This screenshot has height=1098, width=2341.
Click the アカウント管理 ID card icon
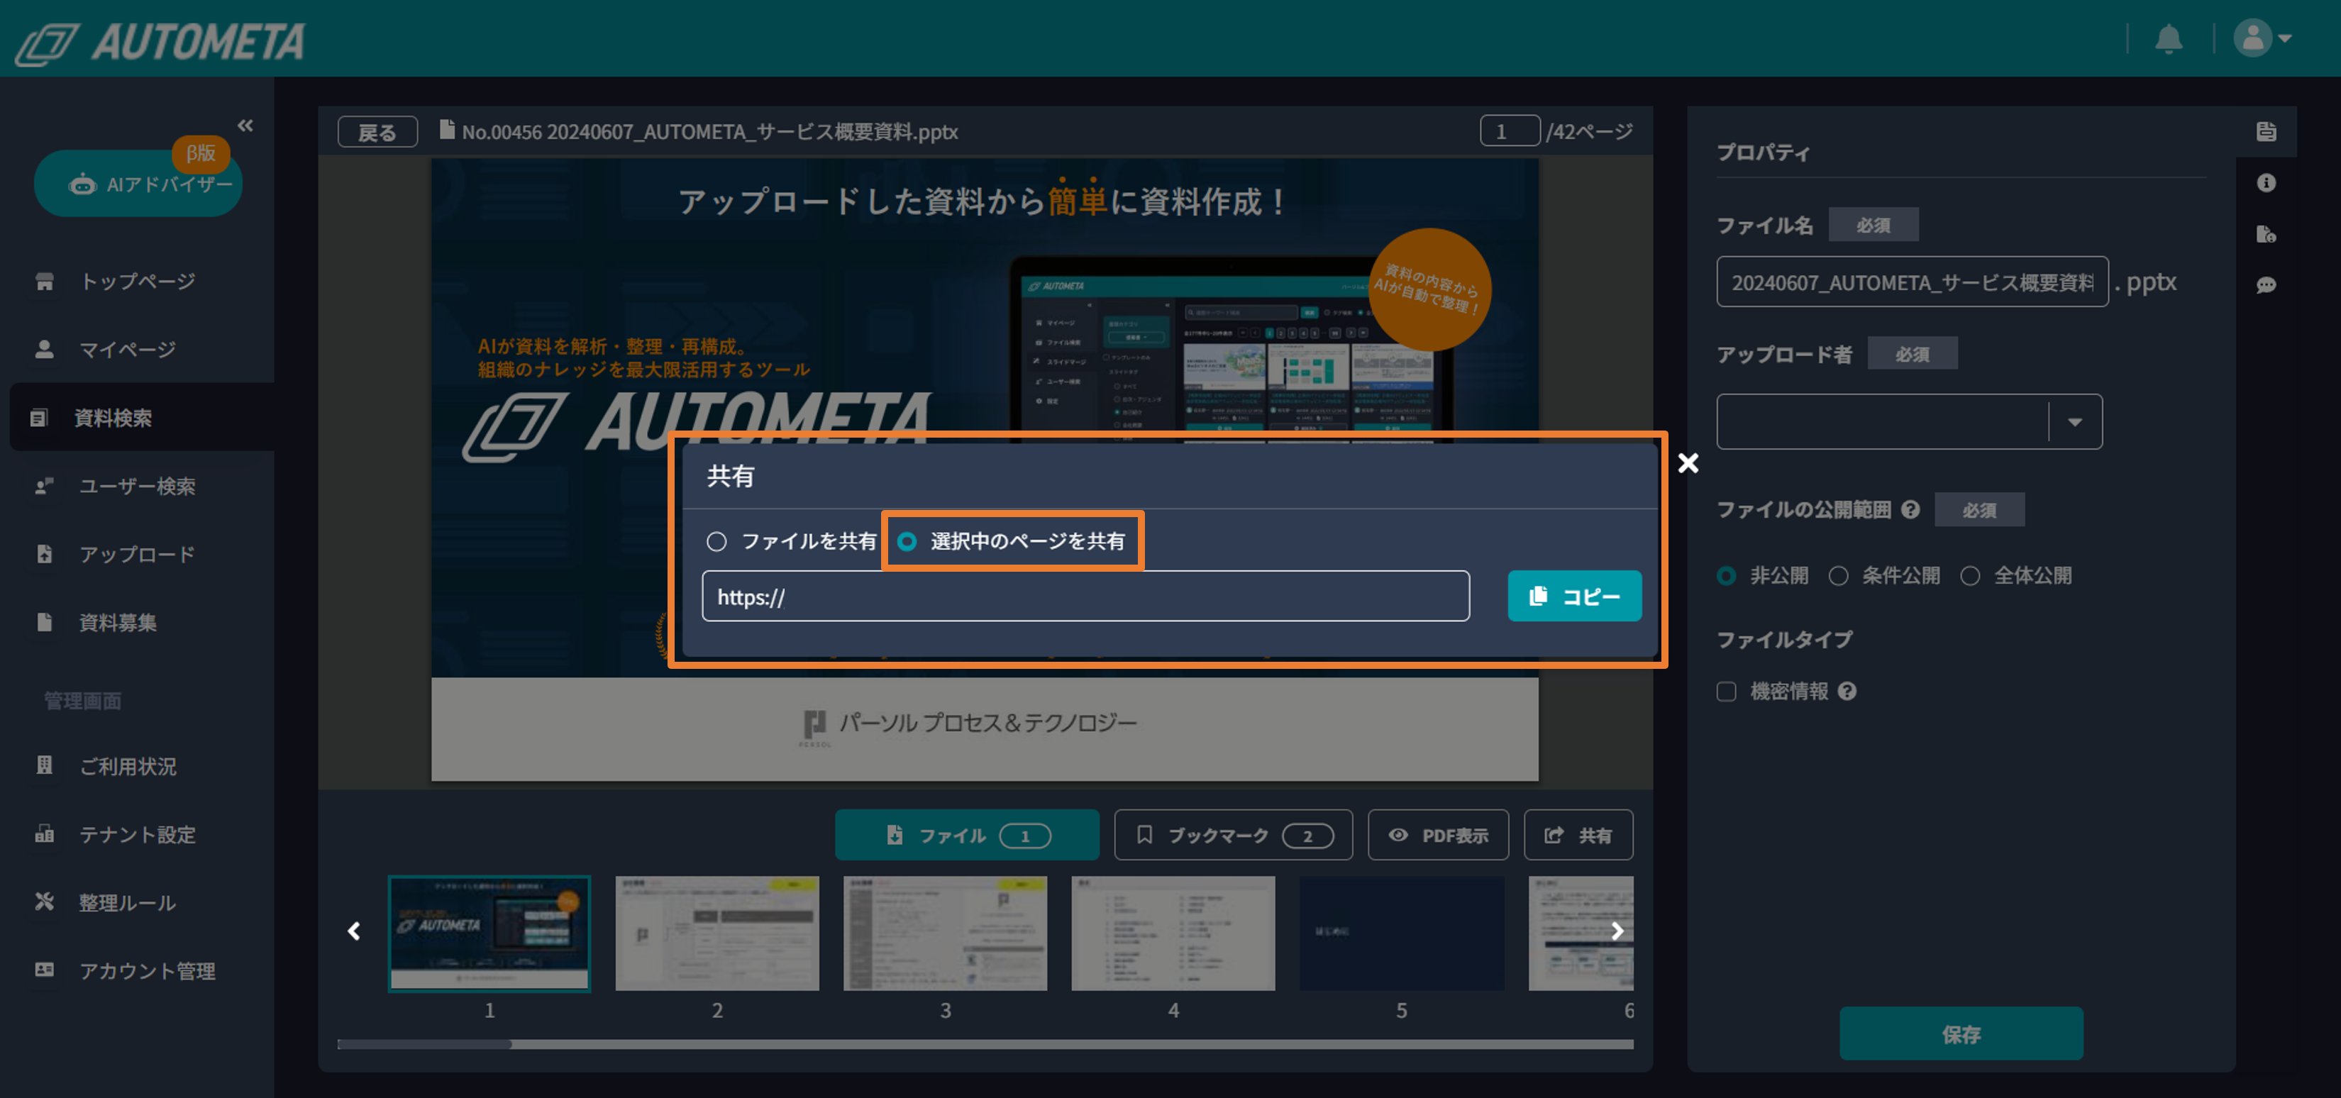[x=45, y=969]
